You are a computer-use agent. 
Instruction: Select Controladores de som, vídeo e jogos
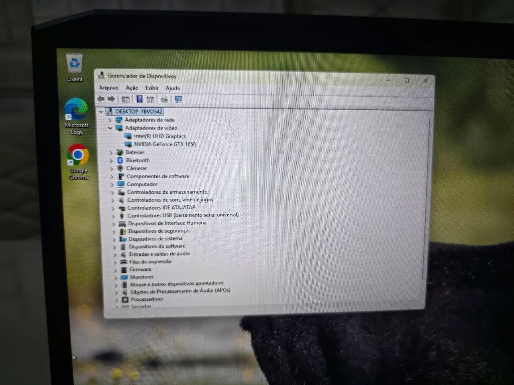point(170,200)
